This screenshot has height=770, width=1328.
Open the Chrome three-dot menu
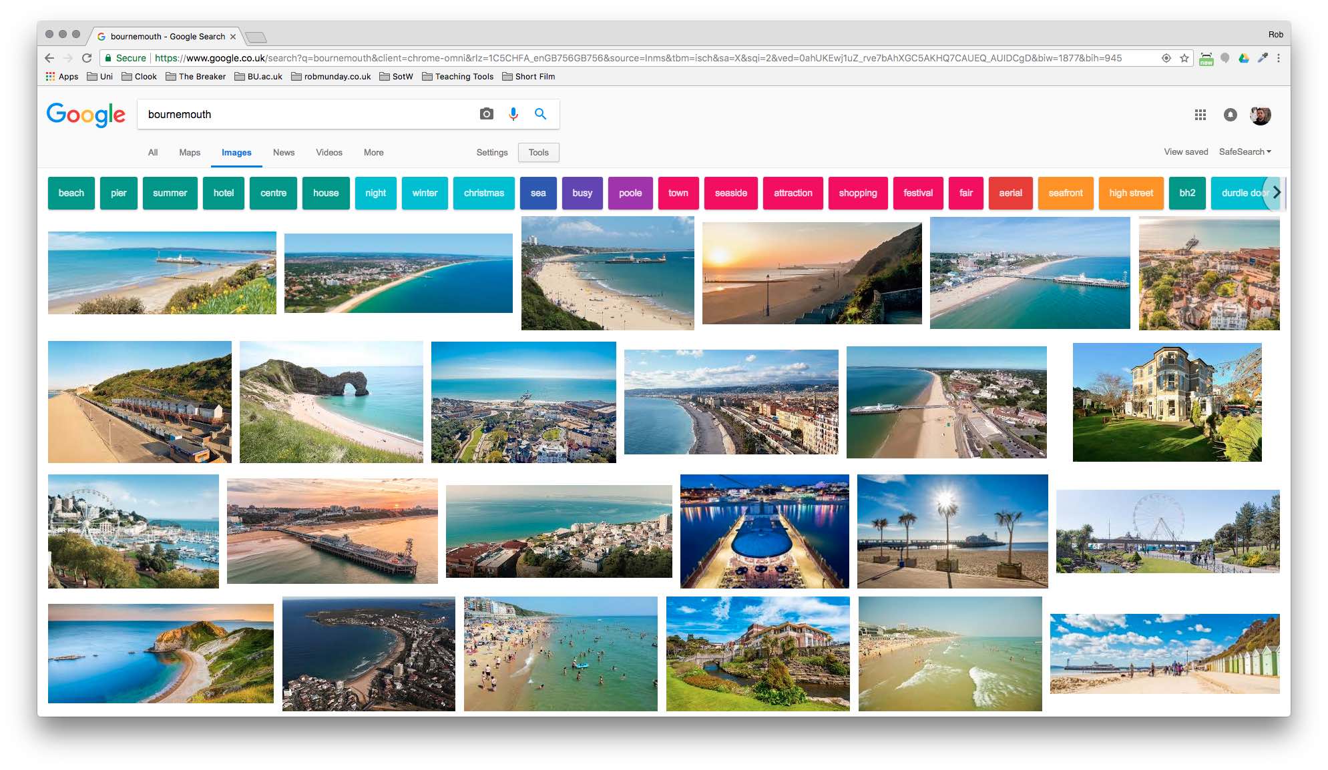pos(1279,58)
